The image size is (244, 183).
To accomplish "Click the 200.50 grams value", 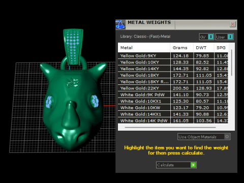I will (180, 88).
